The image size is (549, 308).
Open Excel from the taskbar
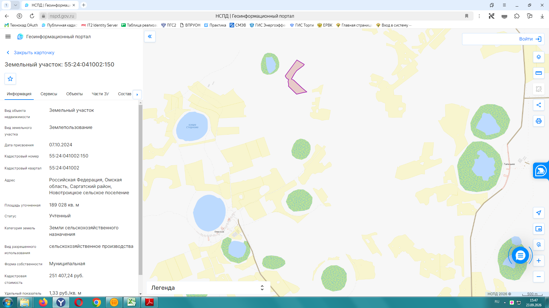132,302
